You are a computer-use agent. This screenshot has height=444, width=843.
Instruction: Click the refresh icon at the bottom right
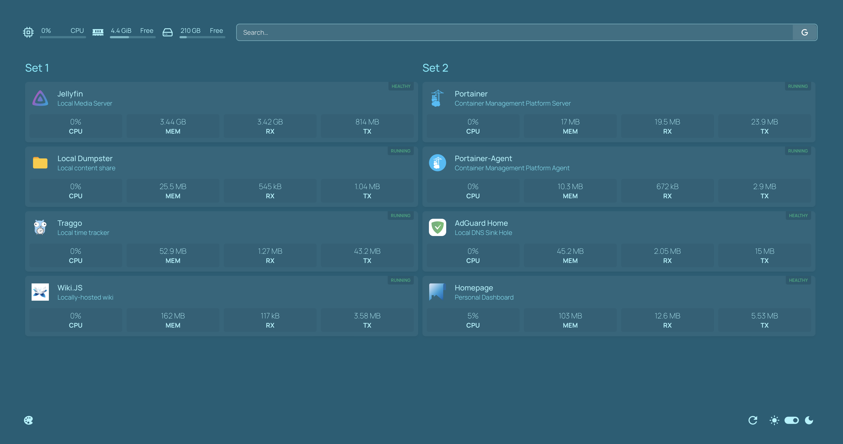(x=753, y=420)
